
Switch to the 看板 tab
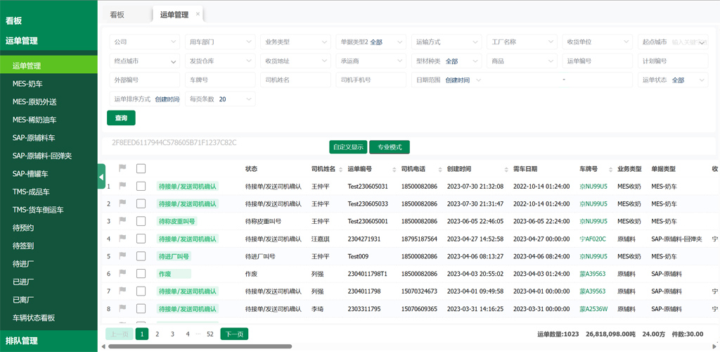point(117,14)
